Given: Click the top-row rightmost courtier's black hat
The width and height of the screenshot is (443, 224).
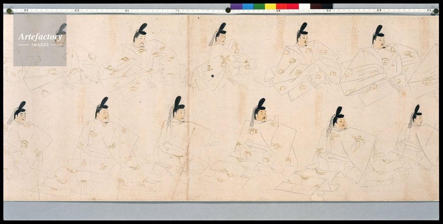Looking at the screenshot, I should pyautogui.click(x=379, y=31).
